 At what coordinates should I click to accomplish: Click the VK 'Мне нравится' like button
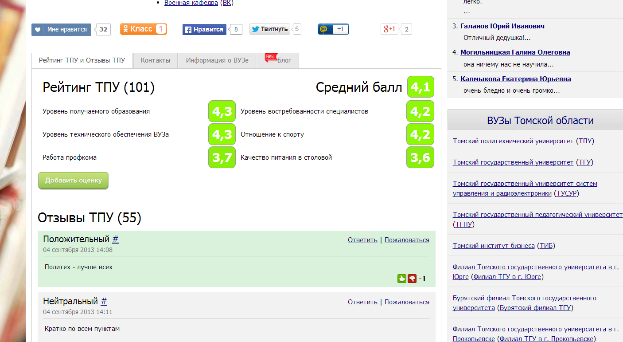click(x=61, y=30)
